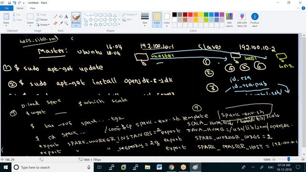
Task: Click the Brushes tool icon
Action: (76, 17)
